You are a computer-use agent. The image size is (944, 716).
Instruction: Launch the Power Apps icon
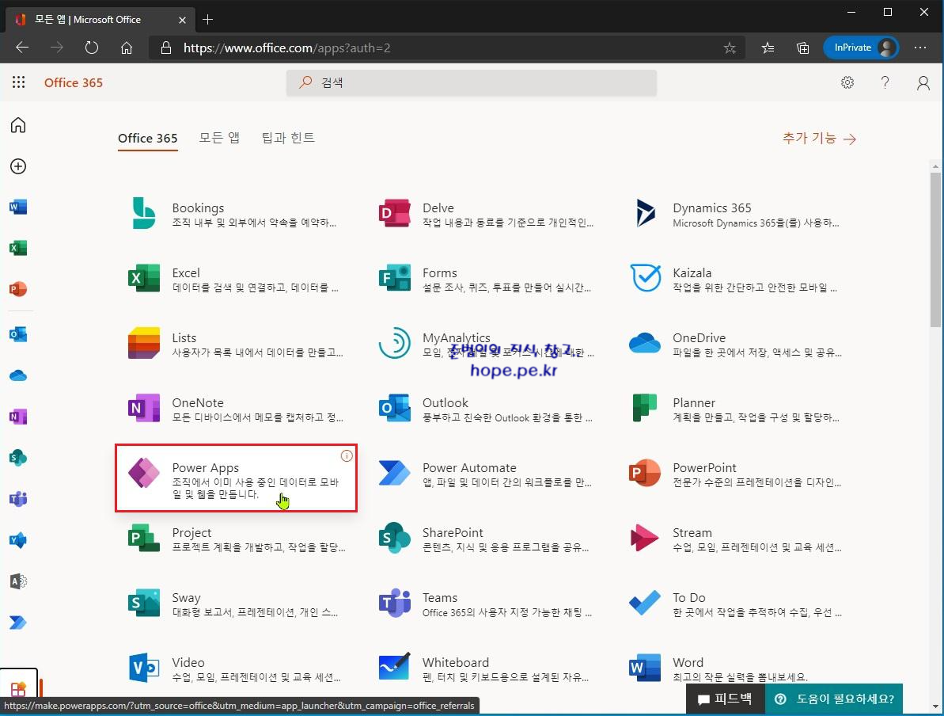pyautogui.click(x=144, y=473)
